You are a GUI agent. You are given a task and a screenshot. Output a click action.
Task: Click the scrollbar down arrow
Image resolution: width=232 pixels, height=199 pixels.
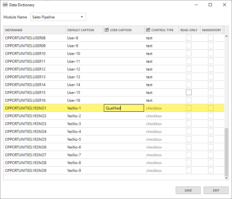point(226,178)
